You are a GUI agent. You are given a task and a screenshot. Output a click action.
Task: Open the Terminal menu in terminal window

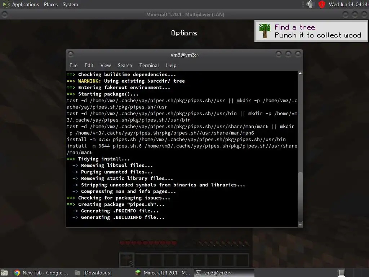pos(149,66)
